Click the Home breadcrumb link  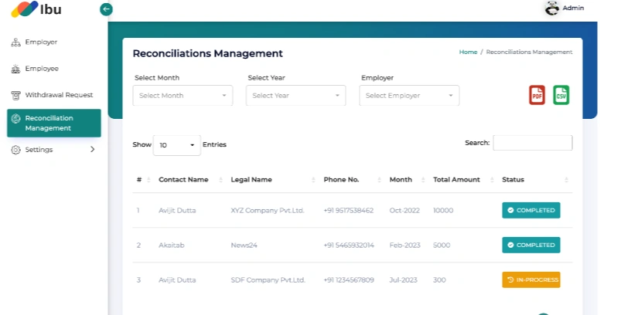pyautogui.click(x=468, y=52)
